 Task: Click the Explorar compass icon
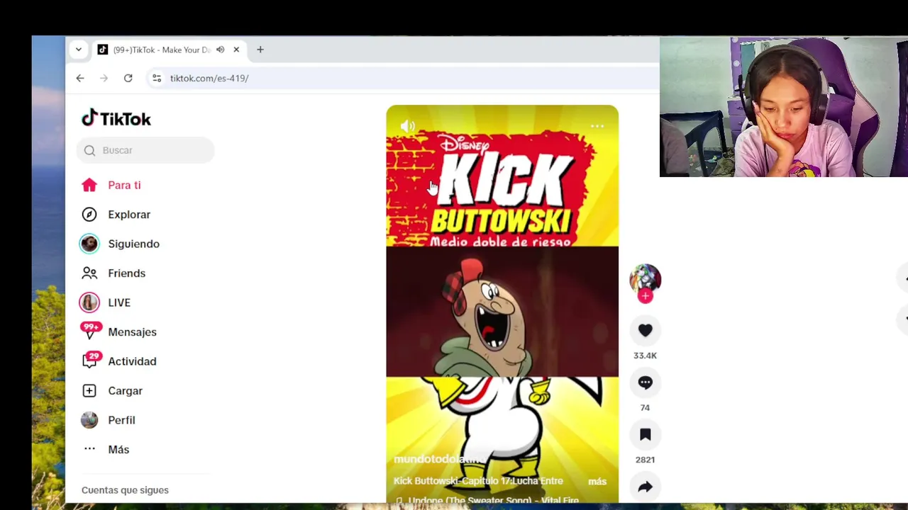pyautogui.click(x=89, y=215)
